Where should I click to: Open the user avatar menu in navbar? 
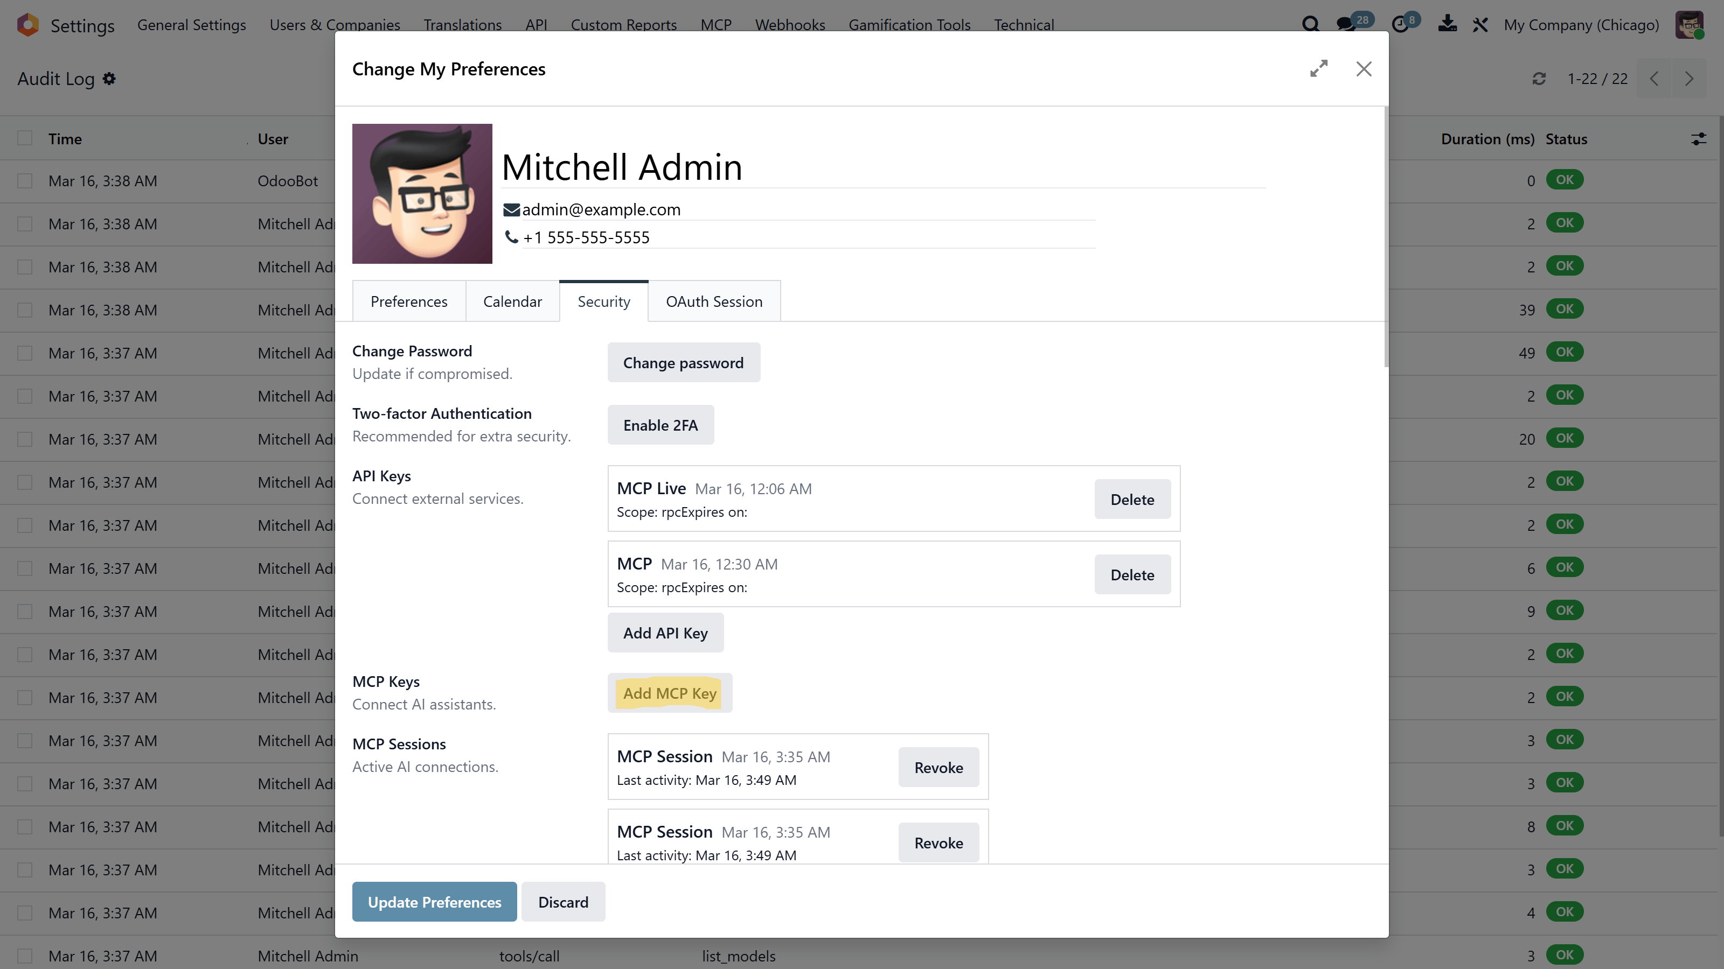tap(1689, 25)
